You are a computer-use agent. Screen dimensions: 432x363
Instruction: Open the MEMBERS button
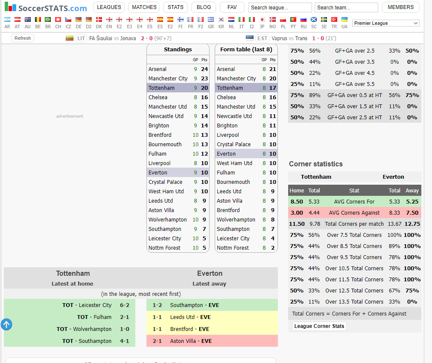[400, 7]
